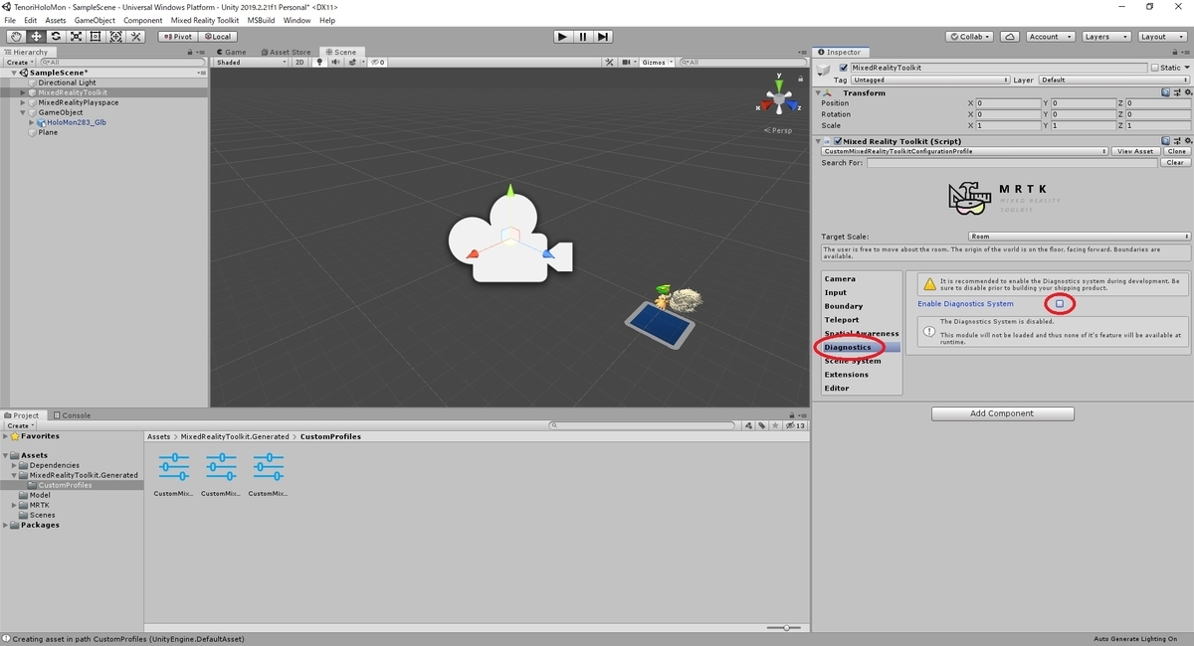The height and width of the screenshot is (646, 1194).
Task: Select the Rotate tool
Action: pyautogui.click(x=56, y=37)
